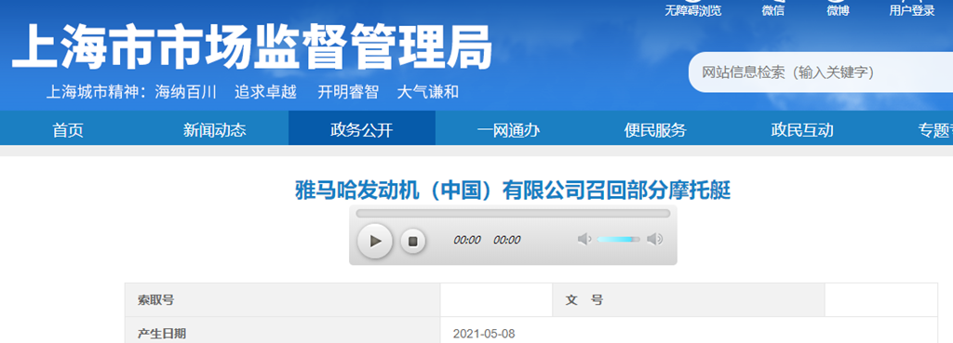This screenshot has width=953, height=343.
Task: Focus the 网站信息检索 search field
Action: click(x=821, y=73)
